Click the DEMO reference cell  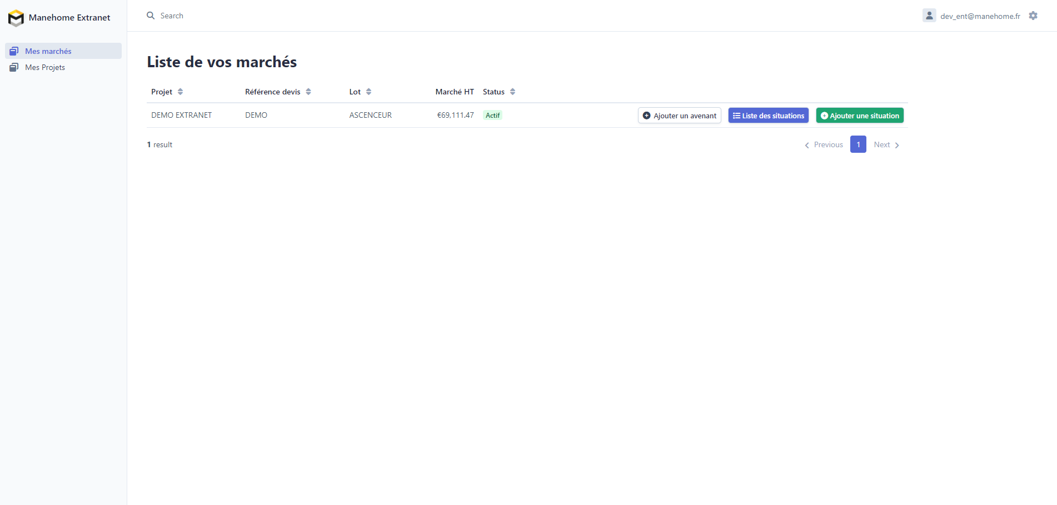pos(256,115)
